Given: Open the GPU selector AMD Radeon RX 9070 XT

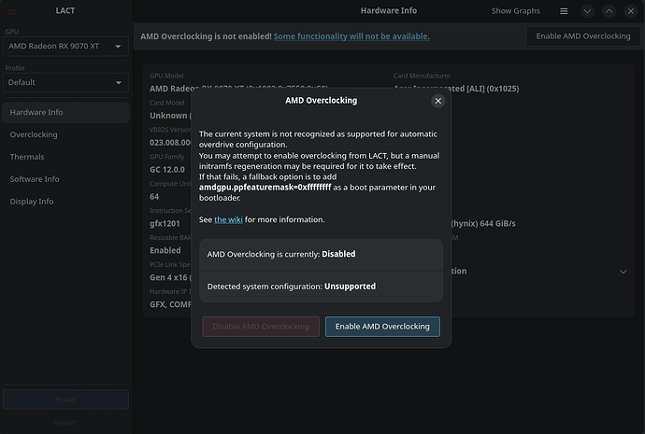Looking at the screenshot, I should click(65, 47).
